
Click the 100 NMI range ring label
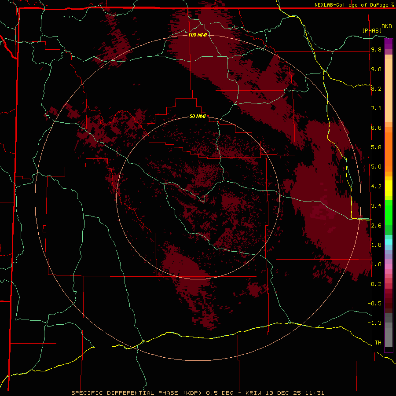coord(198,35)
